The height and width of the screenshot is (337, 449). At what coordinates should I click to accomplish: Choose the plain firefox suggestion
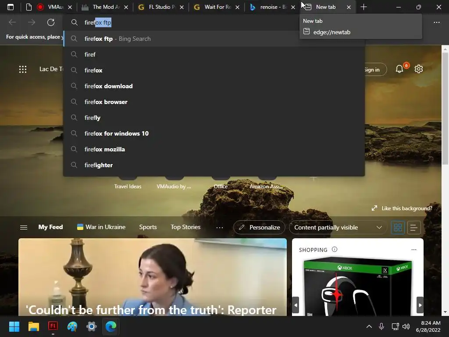[214, 70]
